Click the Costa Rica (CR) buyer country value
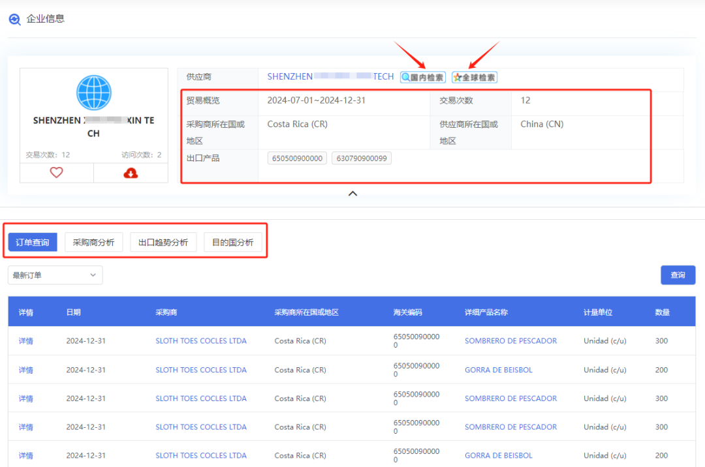 coord(297,124)
